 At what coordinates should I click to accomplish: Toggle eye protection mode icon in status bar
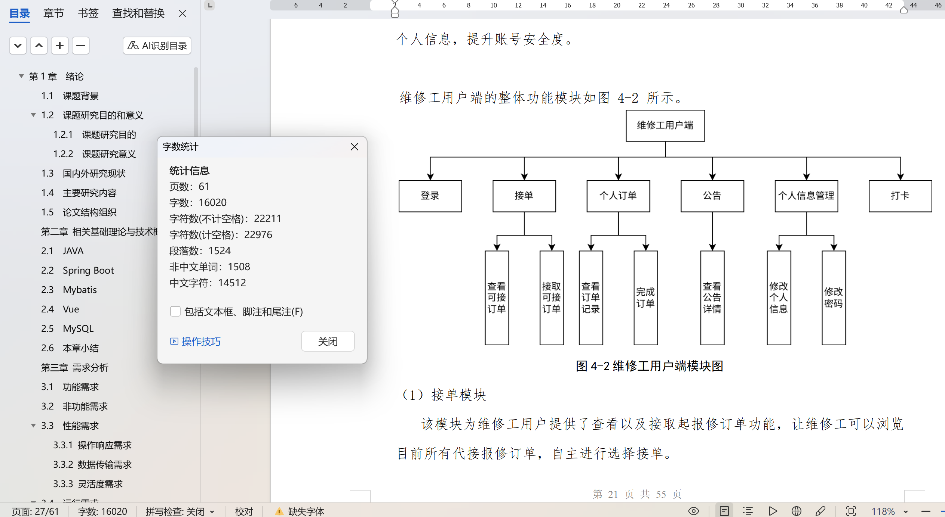(x=693, y=511)
